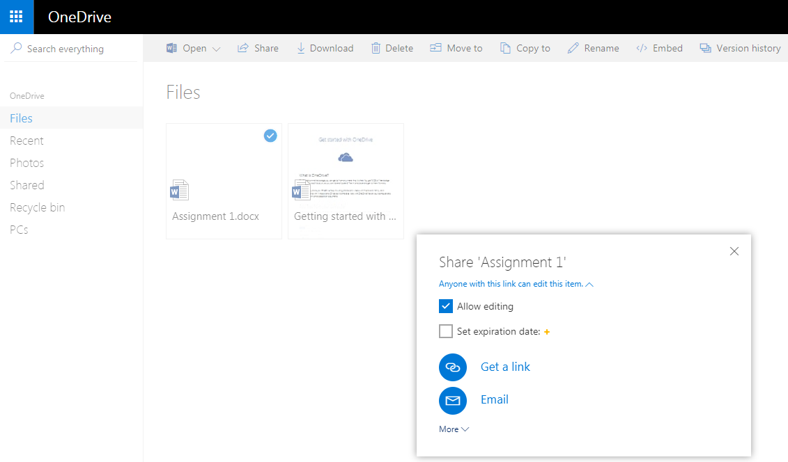The height and width of the screenshot is (462, 788).
Task: Click the Assignment 1.docx file name
Action: (215, 216)
